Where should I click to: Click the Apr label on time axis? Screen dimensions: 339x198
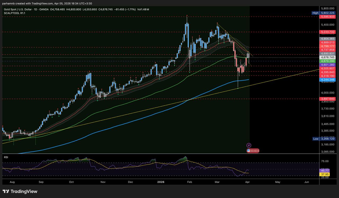pyautogui.click(x=247, y=182)
